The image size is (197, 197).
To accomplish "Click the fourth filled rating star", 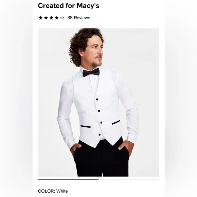I will 57,18.
